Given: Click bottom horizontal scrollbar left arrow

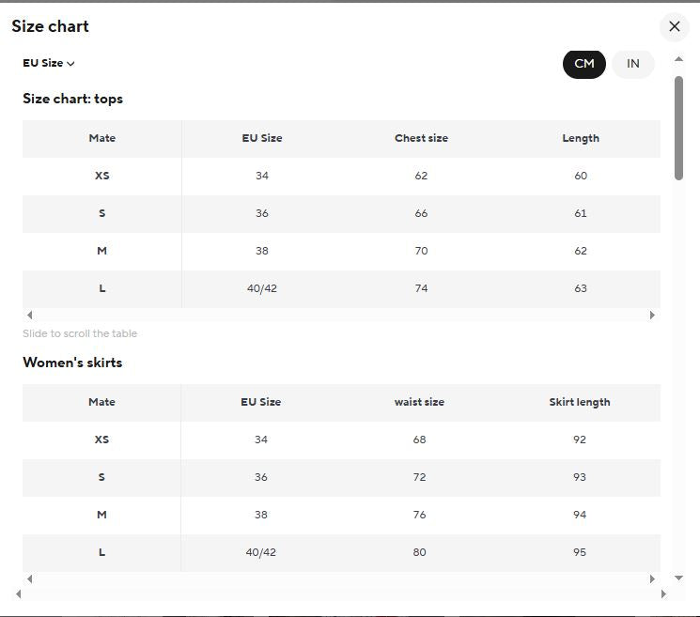Looking at the screenshot, I should pos(18,594).
